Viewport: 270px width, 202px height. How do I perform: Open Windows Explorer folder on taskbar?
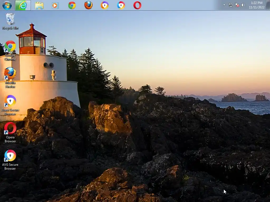click(x=39, y=5)
